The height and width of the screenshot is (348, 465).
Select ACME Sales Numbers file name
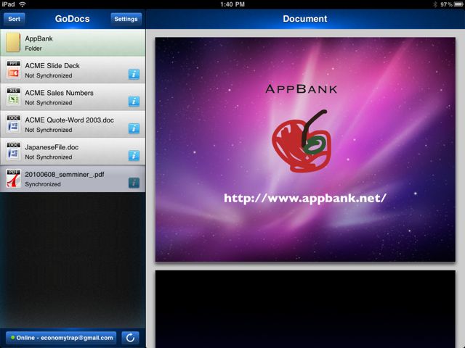tap(59, 93)
